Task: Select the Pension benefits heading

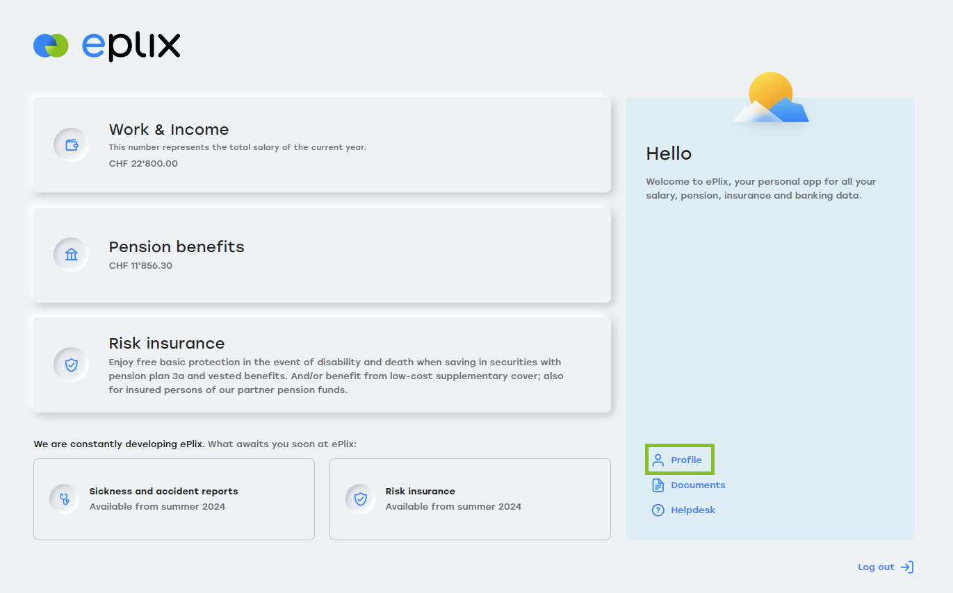Action: 177,247
